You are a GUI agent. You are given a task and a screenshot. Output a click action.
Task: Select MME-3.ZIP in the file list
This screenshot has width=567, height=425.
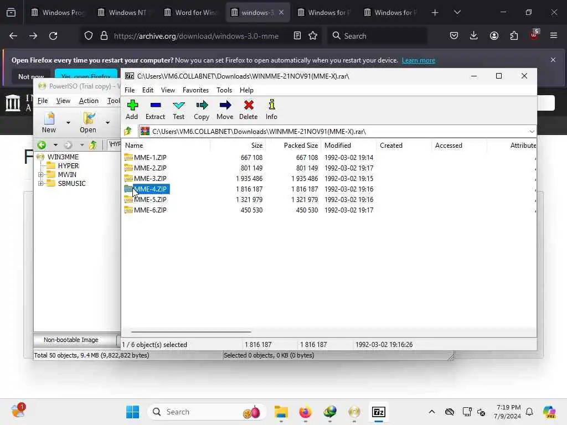pos(150,179)
